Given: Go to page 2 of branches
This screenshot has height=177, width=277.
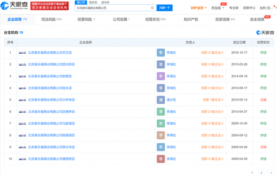Looking at the screenshot, I should [x=261, y=173].
